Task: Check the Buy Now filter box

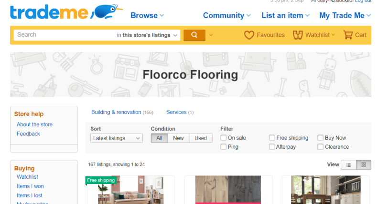Action: coord(321,138)
